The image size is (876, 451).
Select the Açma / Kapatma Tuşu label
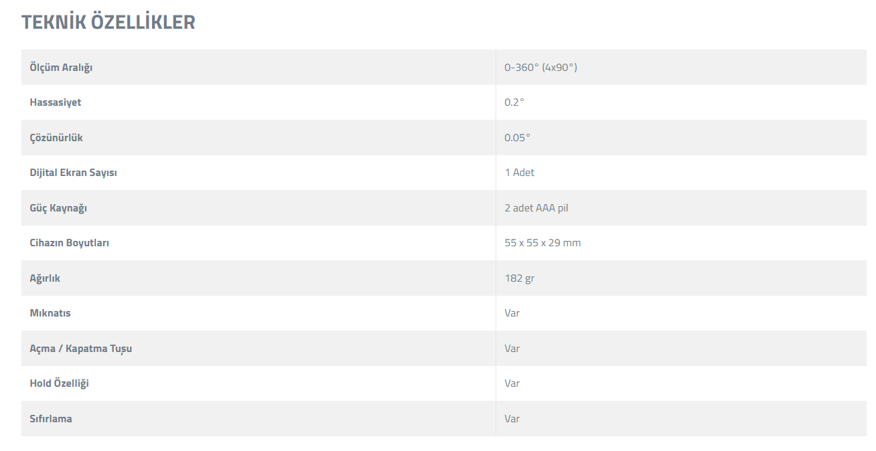(81, 349)
